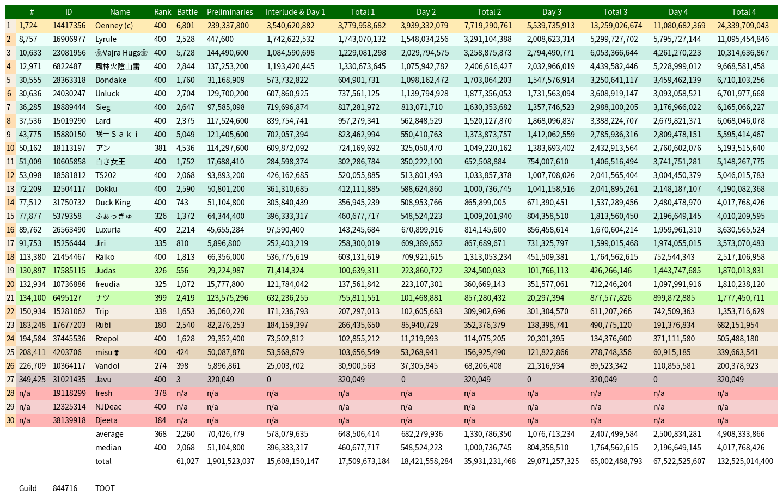Image resolution: width=783 pixels, height=501 pixels.
Task: Select the 'Day 2' column header
Action: click(426, 12)
